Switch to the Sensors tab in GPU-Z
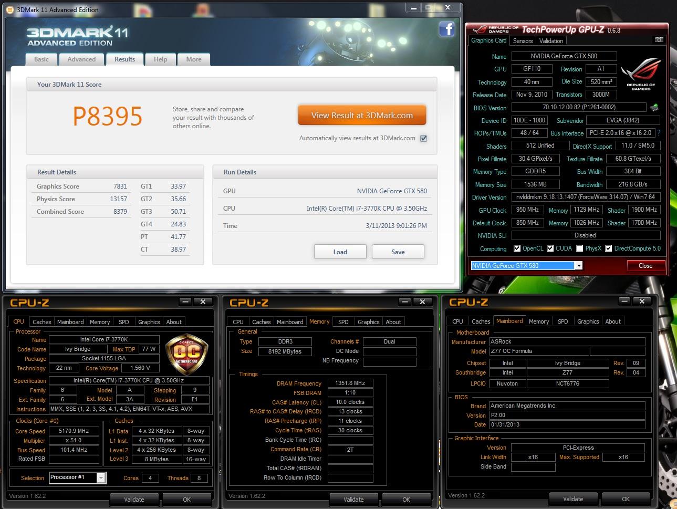The image size is (677, 509). coord(523,41)
